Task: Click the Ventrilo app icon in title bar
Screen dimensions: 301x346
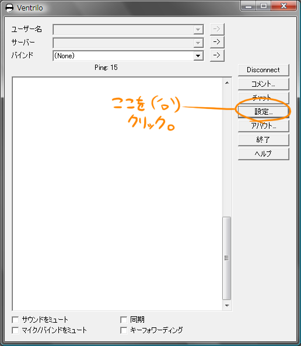Action: (9, 8)
